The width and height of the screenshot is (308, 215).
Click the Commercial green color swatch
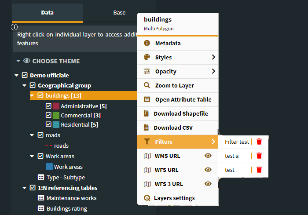(56, 115)
